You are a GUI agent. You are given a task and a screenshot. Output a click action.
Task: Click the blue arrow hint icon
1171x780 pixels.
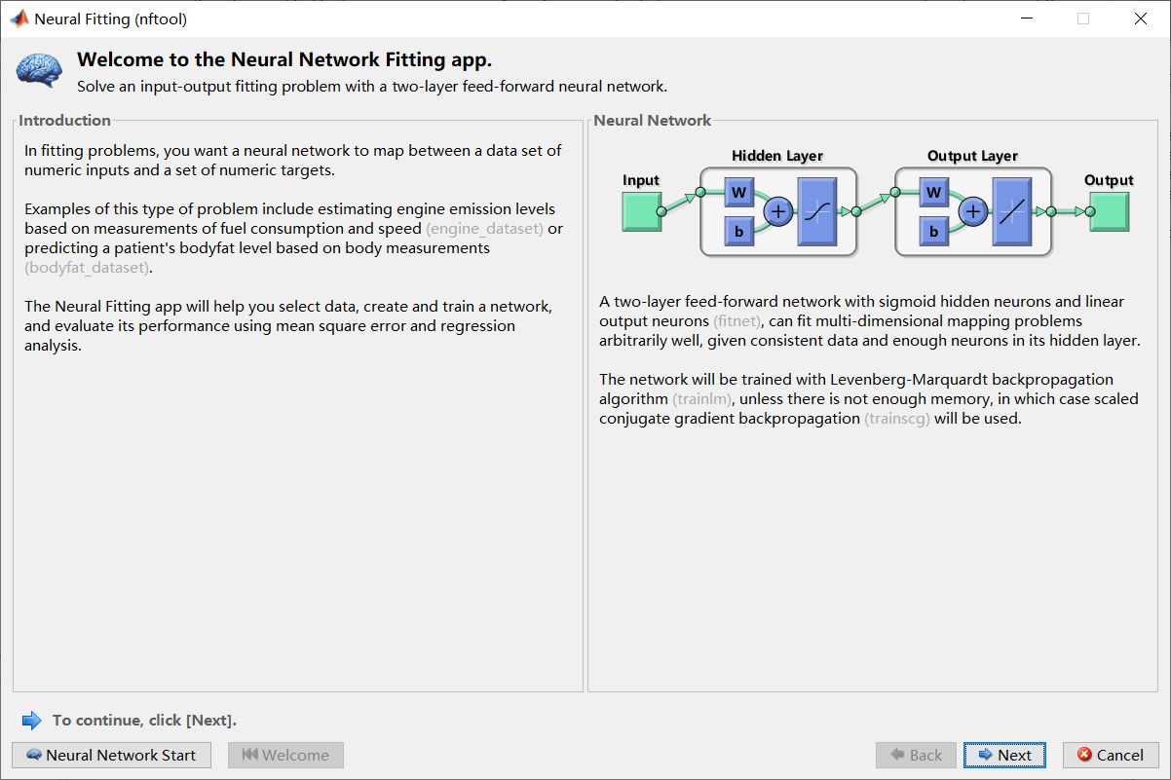(32, 721)
